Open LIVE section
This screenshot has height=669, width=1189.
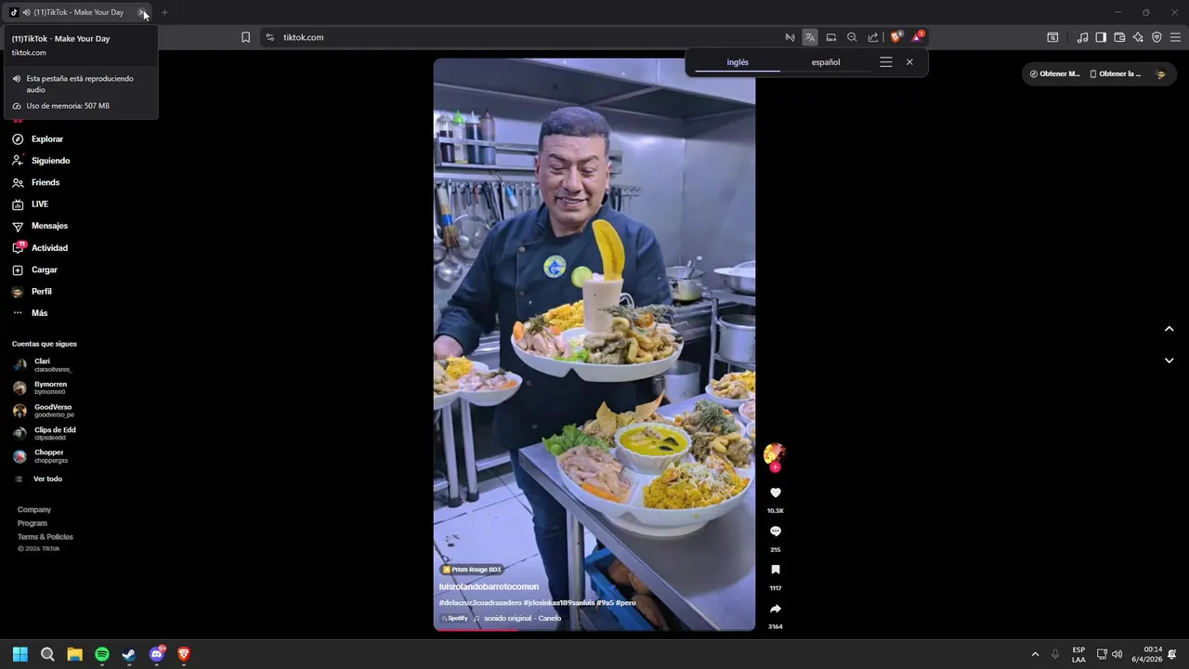click(31, 204)
